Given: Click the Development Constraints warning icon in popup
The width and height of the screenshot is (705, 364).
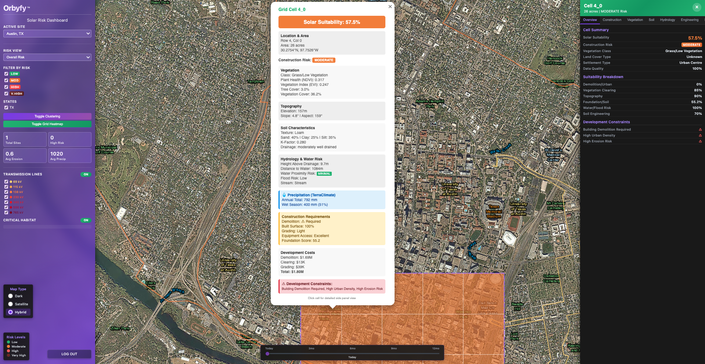Looking at the screenshot, I should click(284, 284).
